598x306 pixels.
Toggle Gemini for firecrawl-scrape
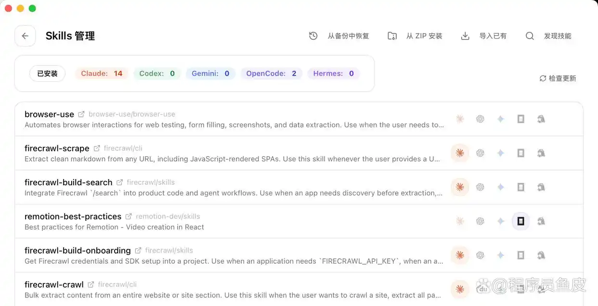500,153
